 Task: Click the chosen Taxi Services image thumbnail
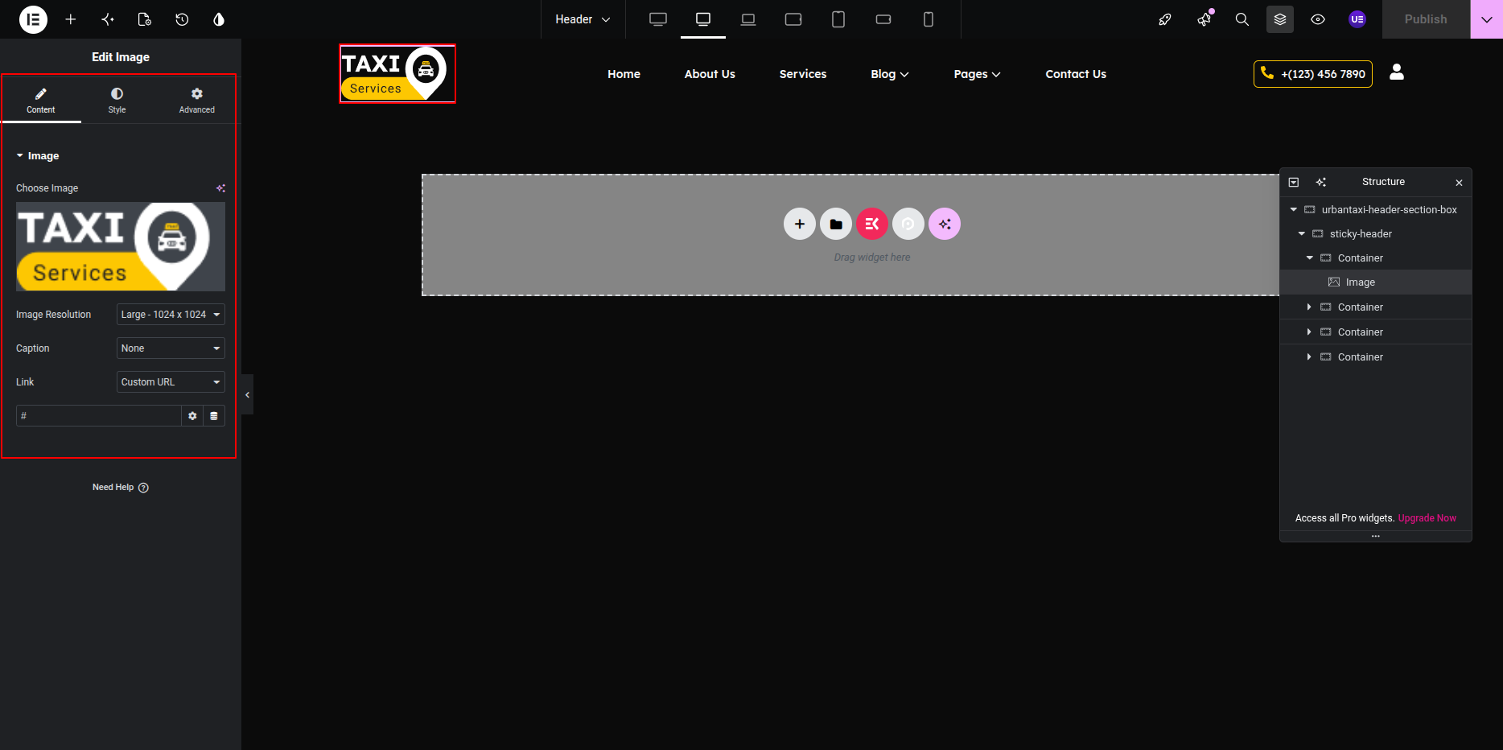(121, 246)
